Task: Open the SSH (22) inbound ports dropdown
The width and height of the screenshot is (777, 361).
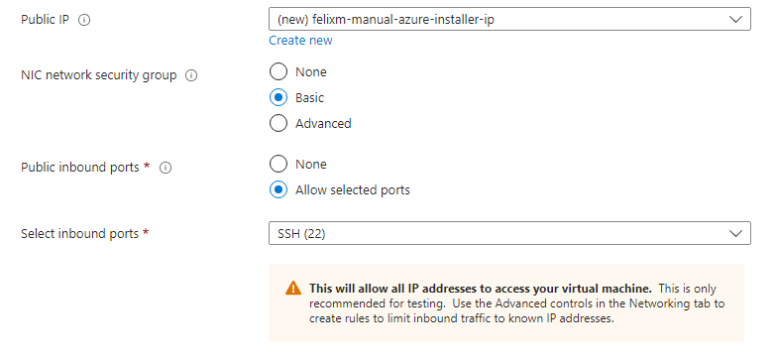Action: point(509,233)
